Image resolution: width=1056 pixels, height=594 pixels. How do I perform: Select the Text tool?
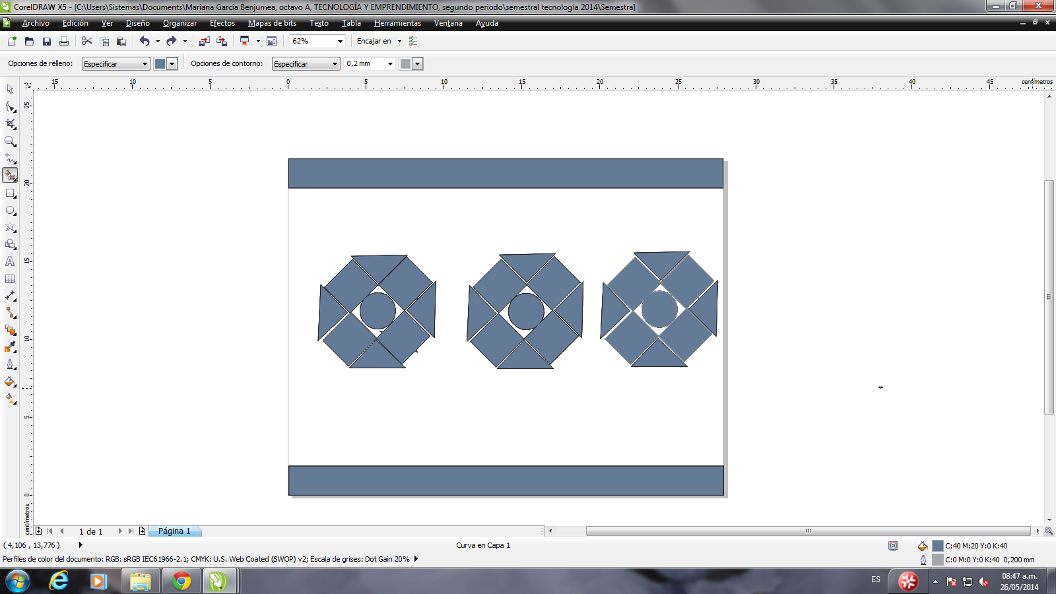[x=10, y=262]
